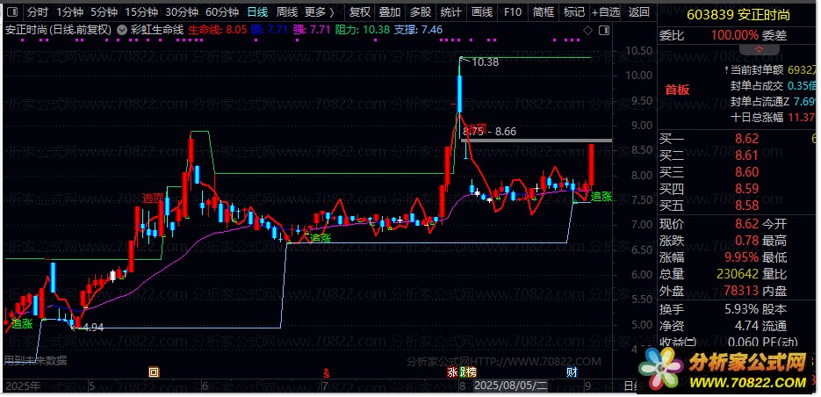This screenshot has width=821, height=397.
Task: Click the 4.94 low price label on chart
Action: click(93, 328)
